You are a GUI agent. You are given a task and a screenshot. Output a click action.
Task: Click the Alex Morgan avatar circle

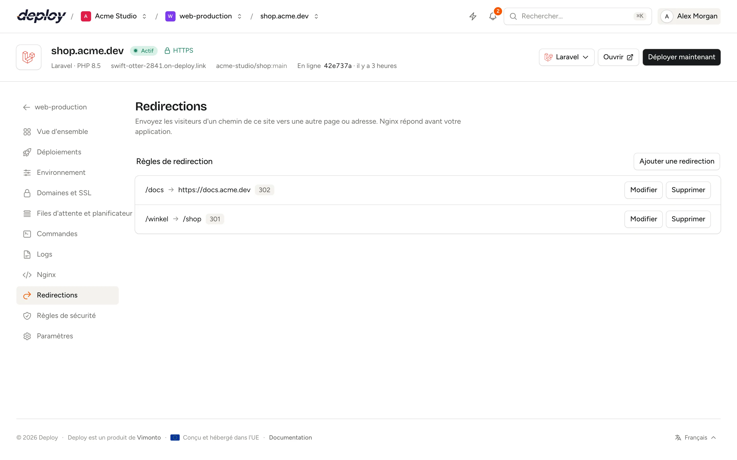(667, 16)
